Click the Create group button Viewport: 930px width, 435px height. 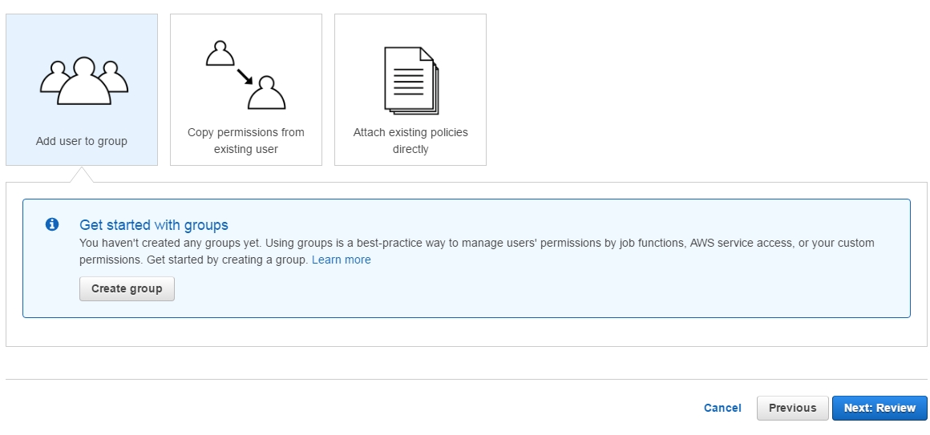click(127, 288)
